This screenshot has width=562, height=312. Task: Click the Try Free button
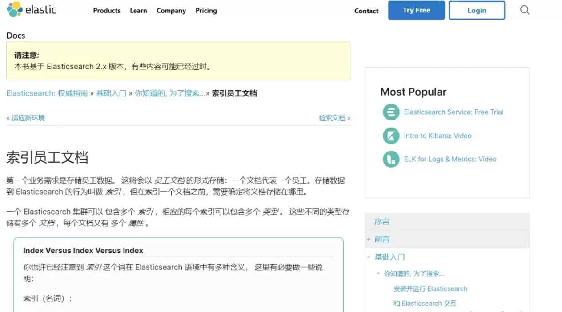(x=416, y=10)
